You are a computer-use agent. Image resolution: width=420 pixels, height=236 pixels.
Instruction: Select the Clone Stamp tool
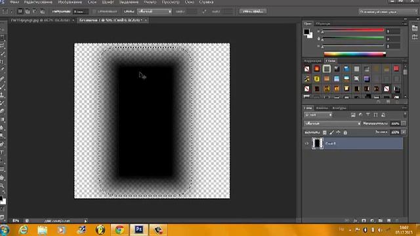coord(3,95)
